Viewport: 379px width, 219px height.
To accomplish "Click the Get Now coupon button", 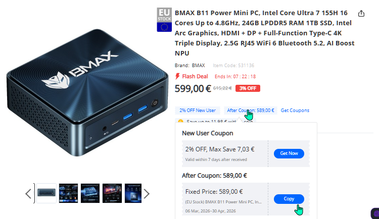I will 289,153.
